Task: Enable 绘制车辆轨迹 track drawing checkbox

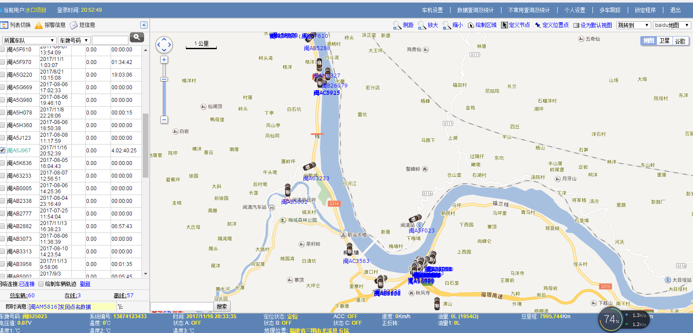Action: [x=41, y=284]
